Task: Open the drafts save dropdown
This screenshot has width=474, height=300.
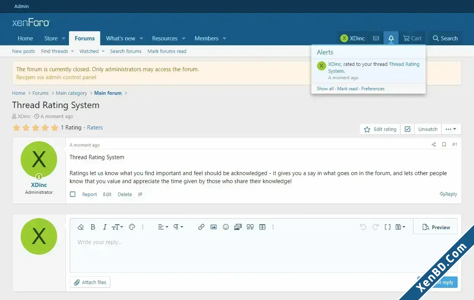Action: point(400,227)
